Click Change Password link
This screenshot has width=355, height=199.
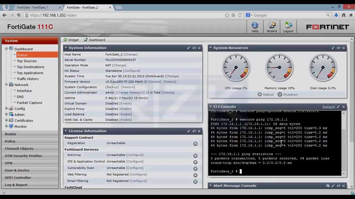click(x=130, y=93)
